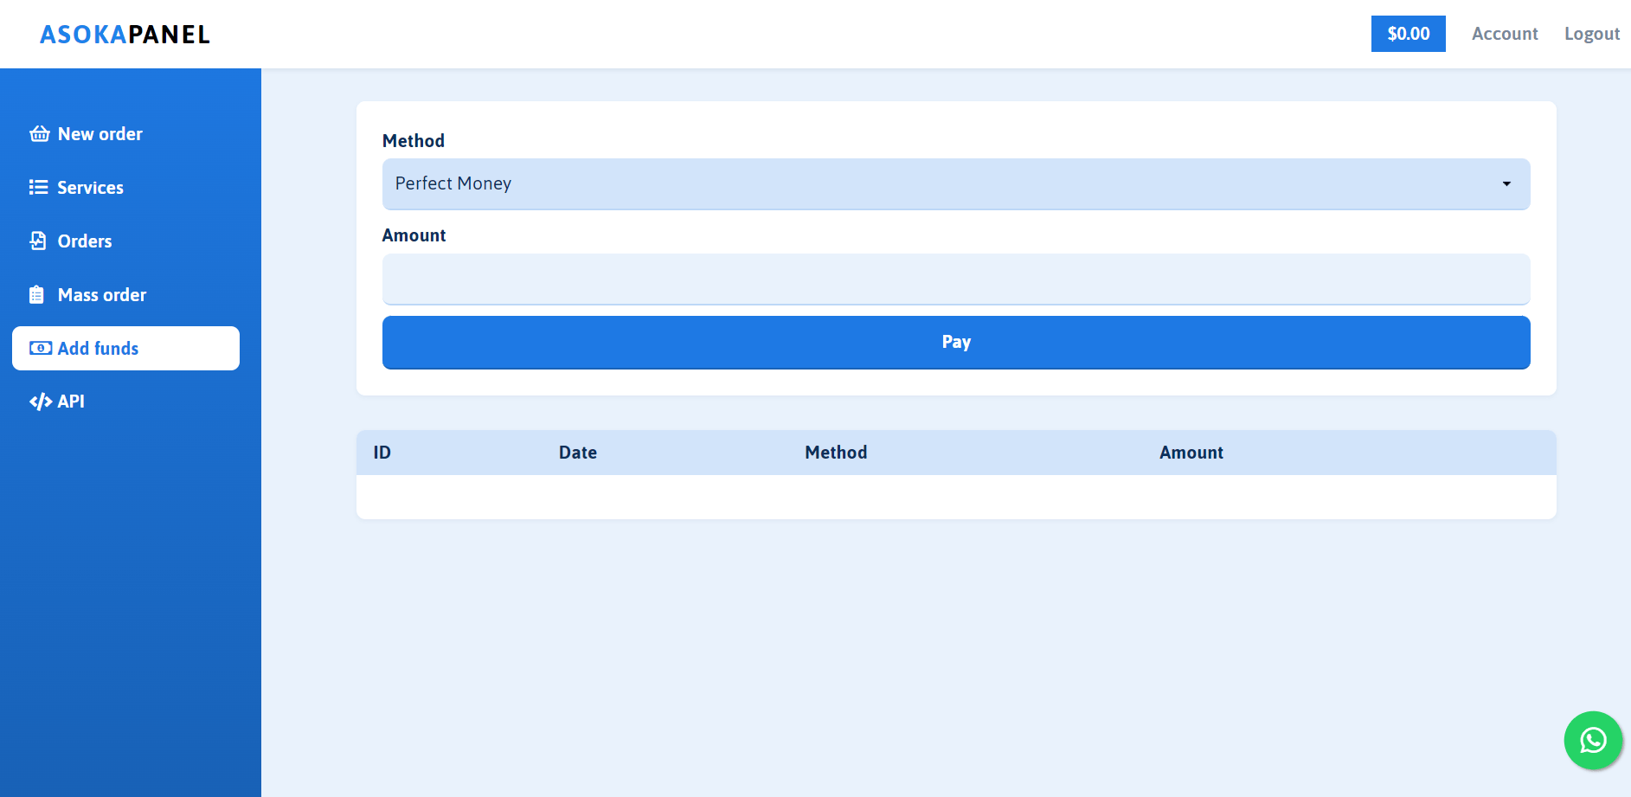Screen dimensions: 1631x797
Task: Click the Logout link
Action: click(x=1591, y=34)
